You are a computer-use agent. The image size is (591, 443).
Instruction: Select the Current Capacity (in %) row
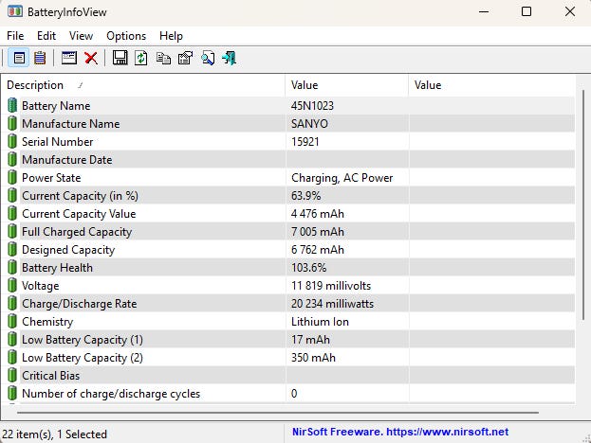(x=288, y=196)
